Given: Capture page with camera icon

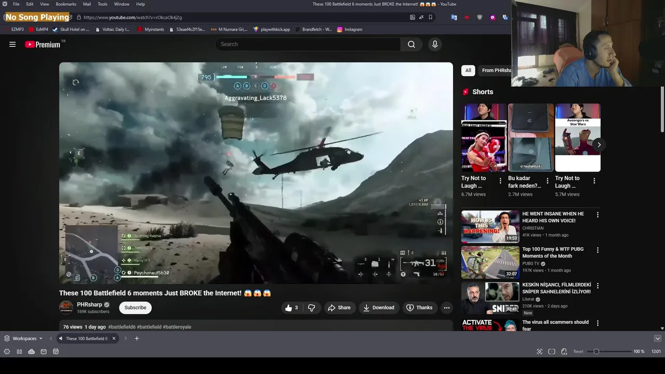Looking at the screenshot, I should pos(539,352).
